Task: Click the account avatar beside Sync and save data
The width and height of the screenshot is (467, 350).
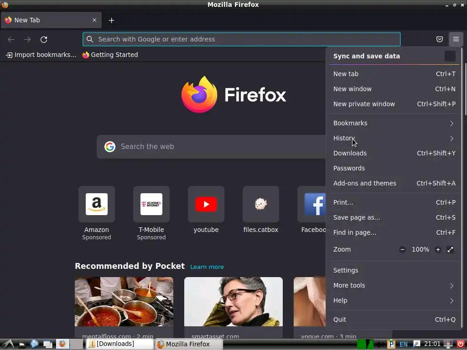Action: click(450, 56)
